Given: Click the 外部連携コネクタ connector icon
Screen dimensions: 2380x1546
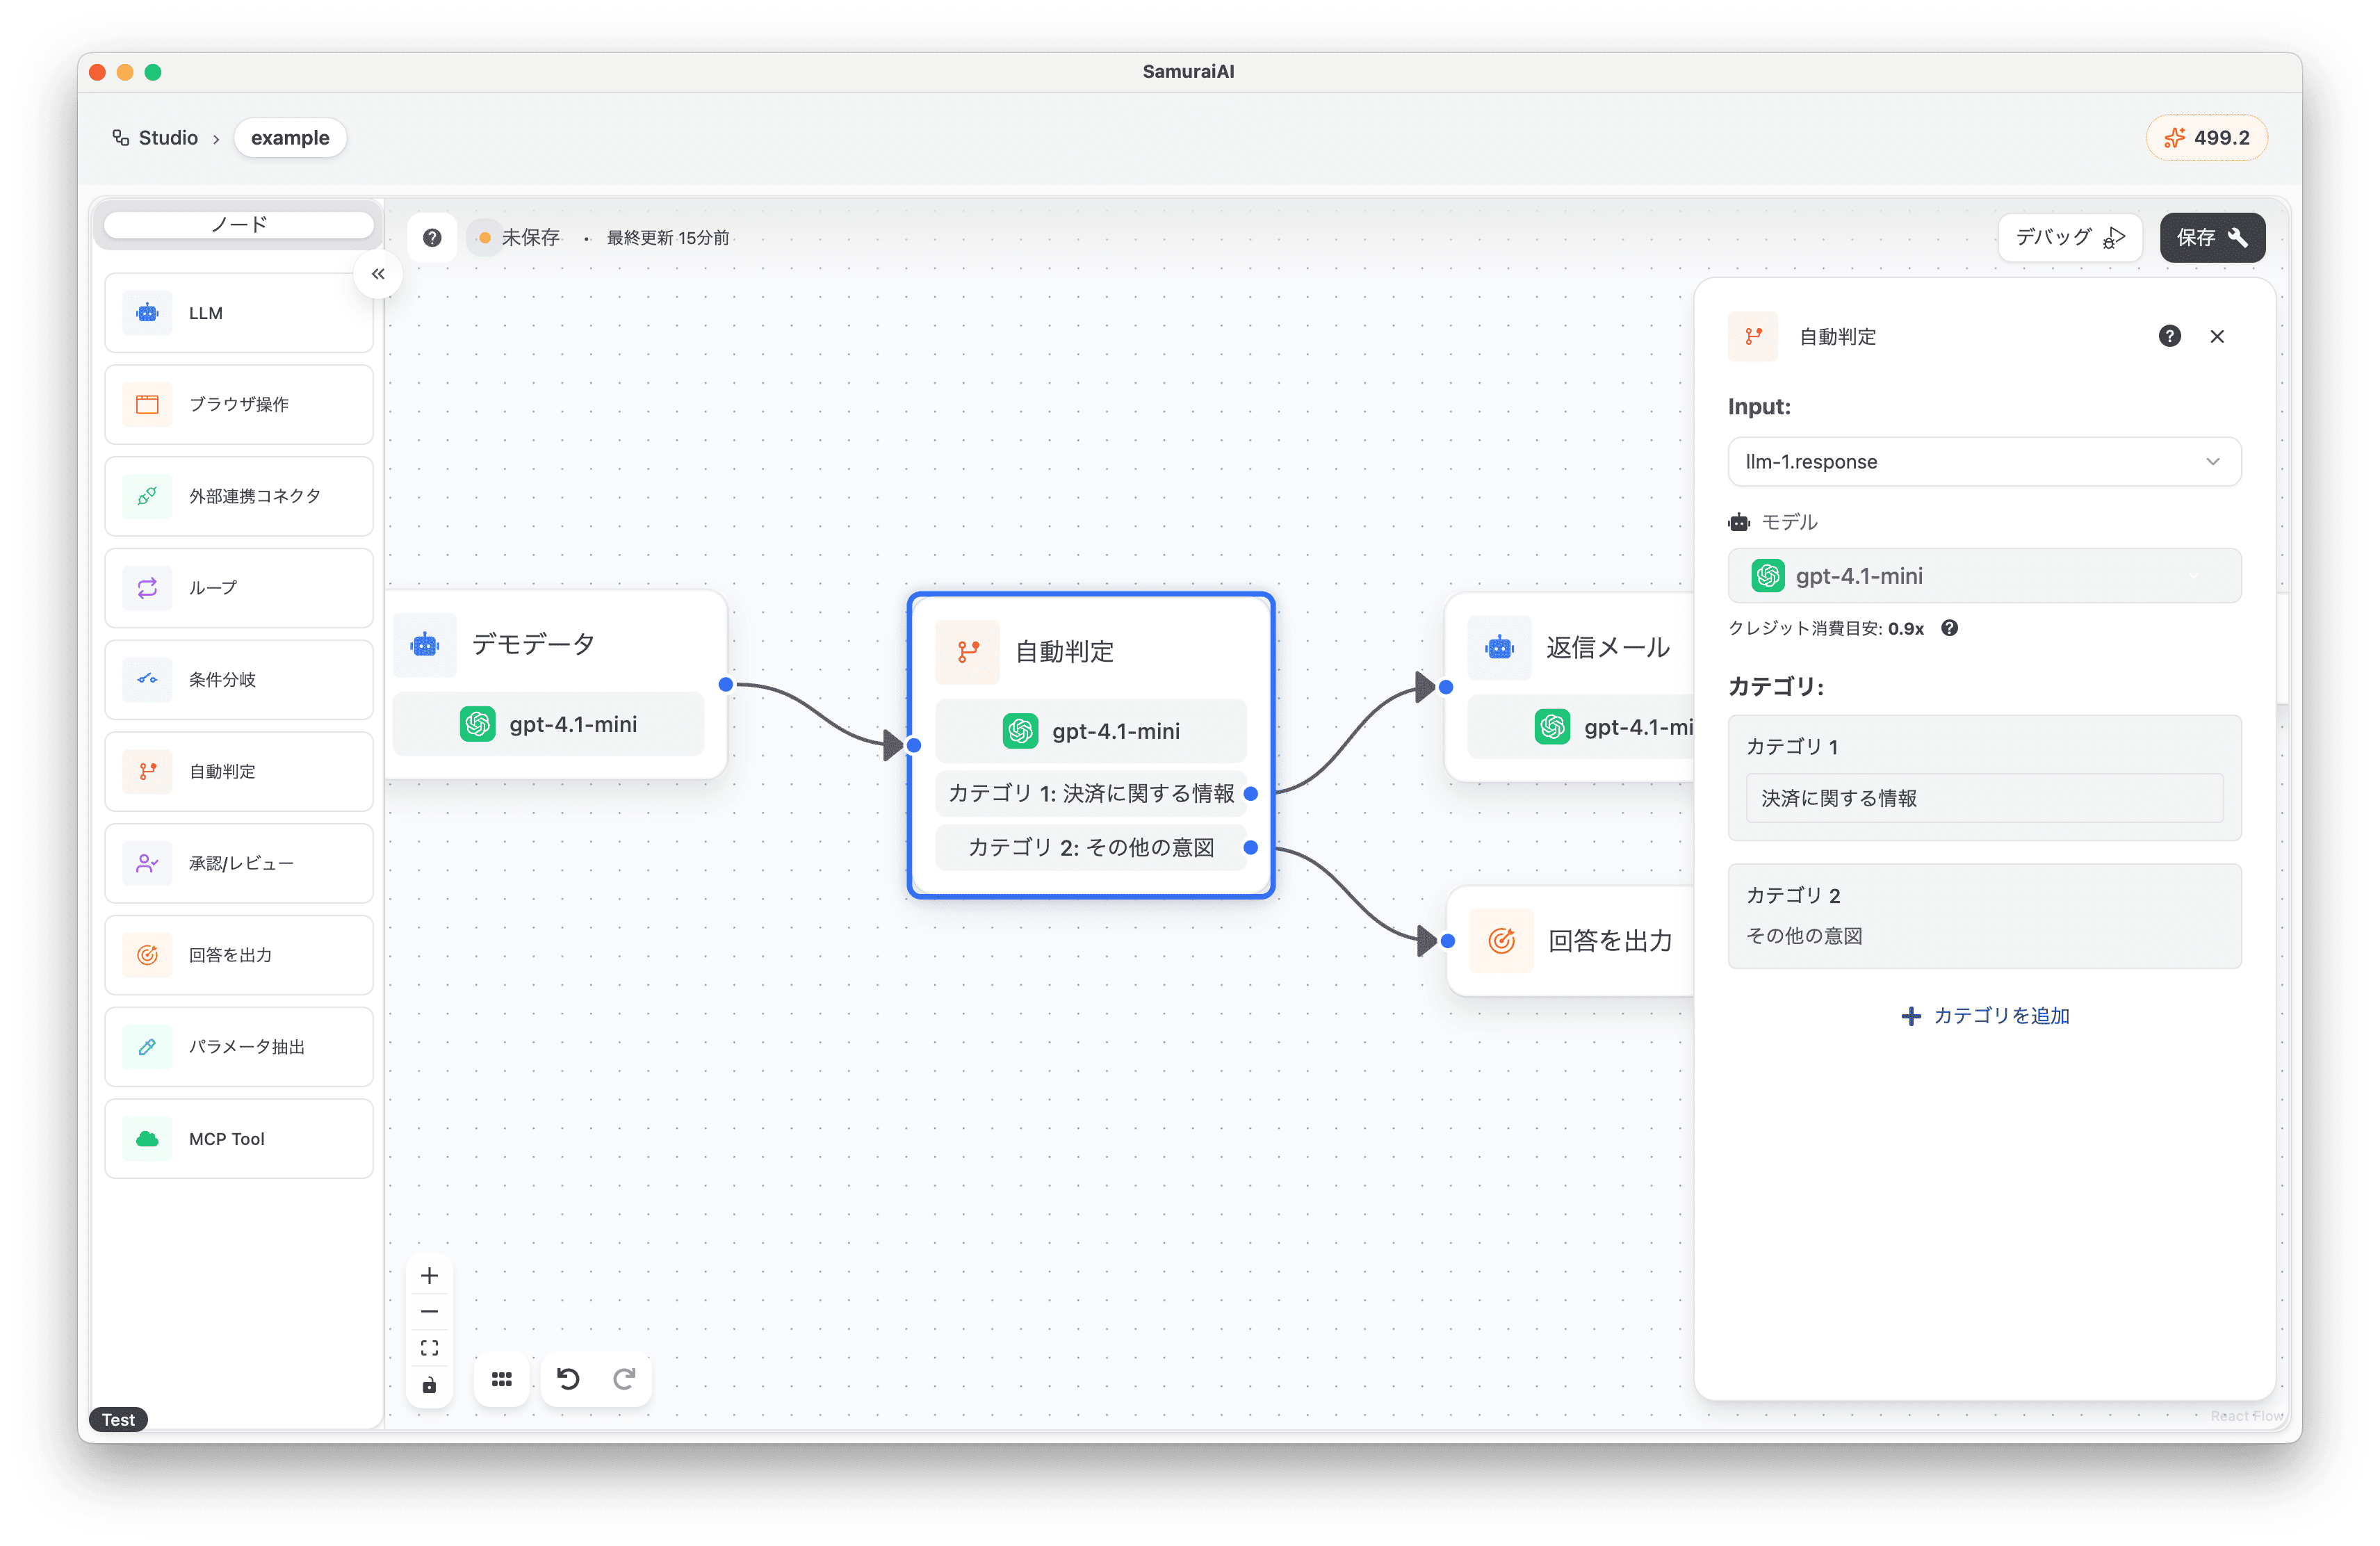Looking at the screenshot, I should tap(147, 496).
